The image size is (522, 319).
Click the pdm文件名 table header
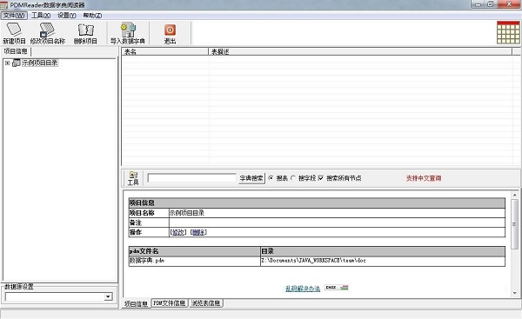click(194, 251)
